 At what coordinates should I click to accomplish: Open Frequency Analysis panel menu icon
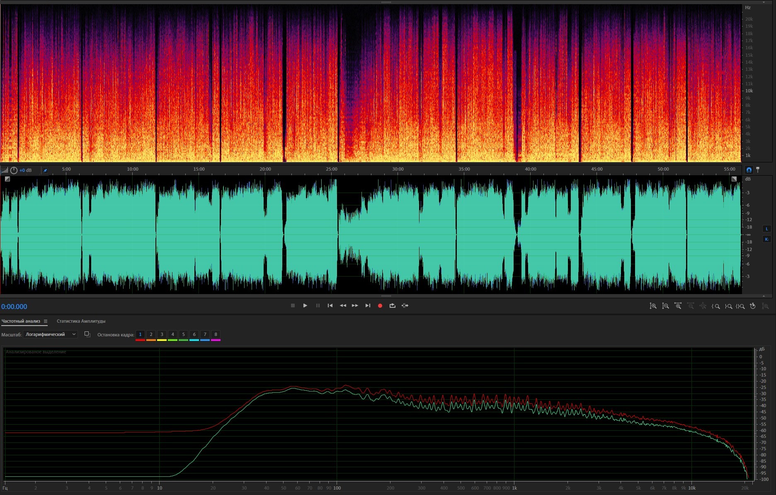tap(46, 321)
